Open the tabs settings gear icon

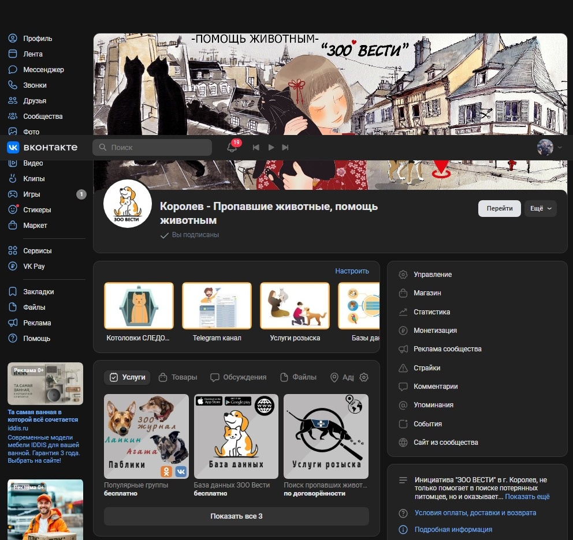pyautogui.click(x=363, y=377)
